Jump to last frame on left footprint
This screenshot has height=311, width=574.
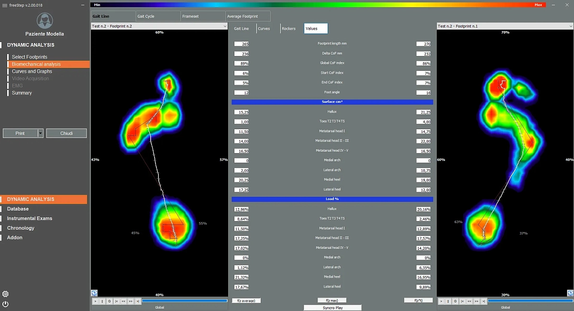[138, 301]
